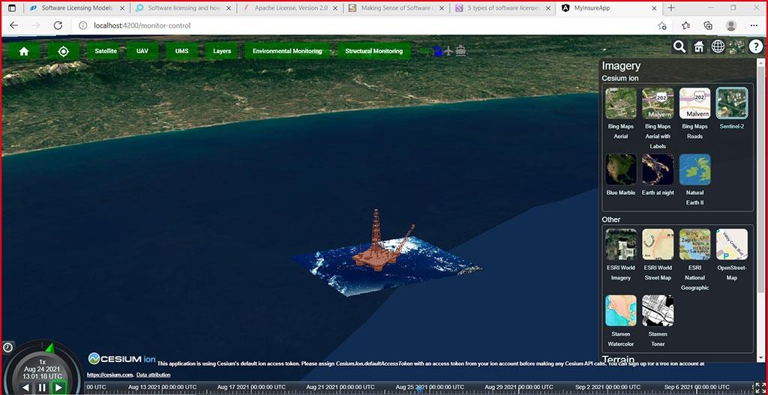Click the browser Back arrow

coord(13,25)
